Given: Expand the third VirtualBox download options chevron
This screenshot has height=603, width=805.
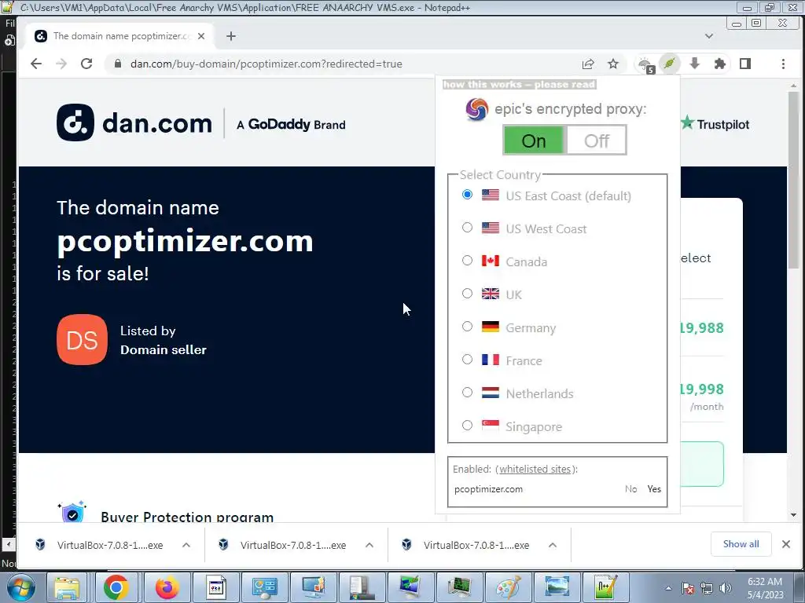Looking at the screenshot, I should (553, 545).
